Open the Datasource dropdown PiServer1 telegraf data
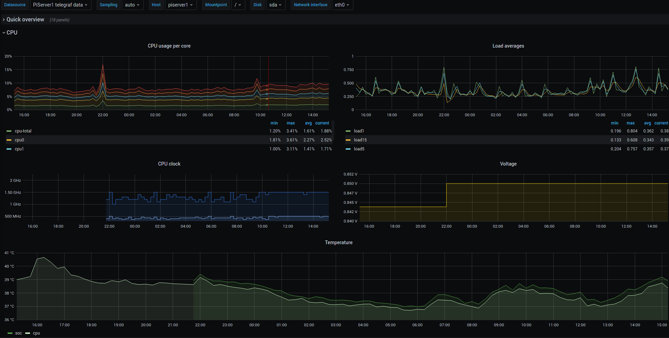This screenshot has height=338, width=669. 60,5
